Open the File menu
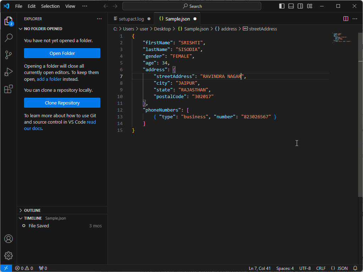This screenshot has width=363, height=272. pos(19,6)
